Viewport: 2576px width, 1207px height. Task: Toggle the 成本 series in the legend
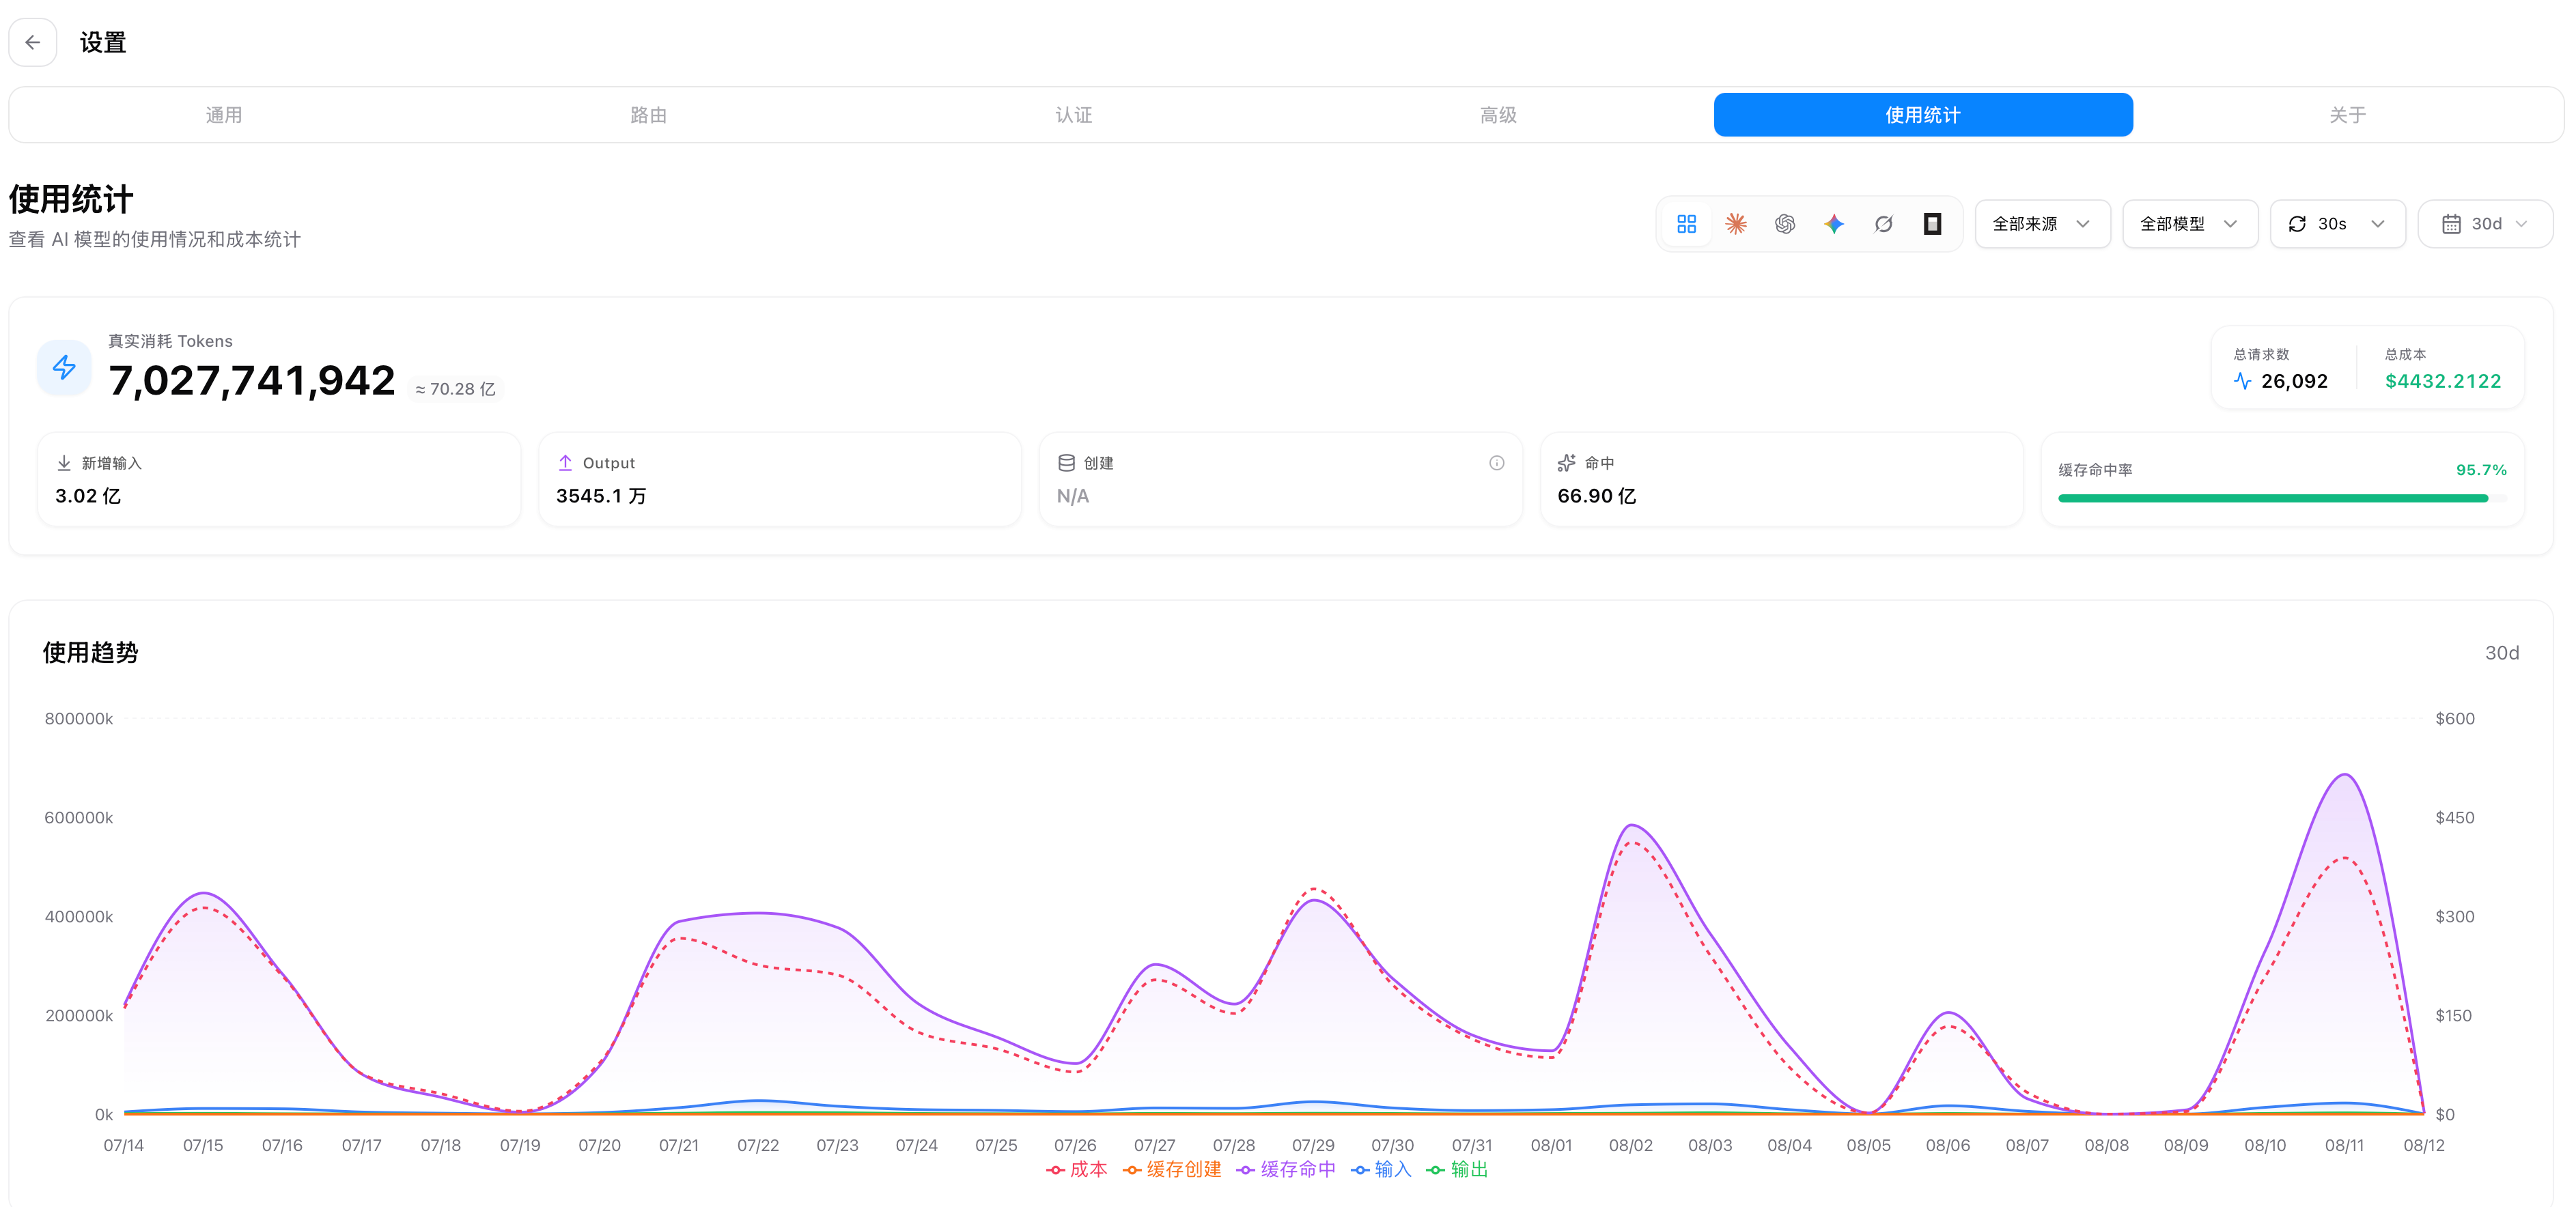click(1077, 1169)
